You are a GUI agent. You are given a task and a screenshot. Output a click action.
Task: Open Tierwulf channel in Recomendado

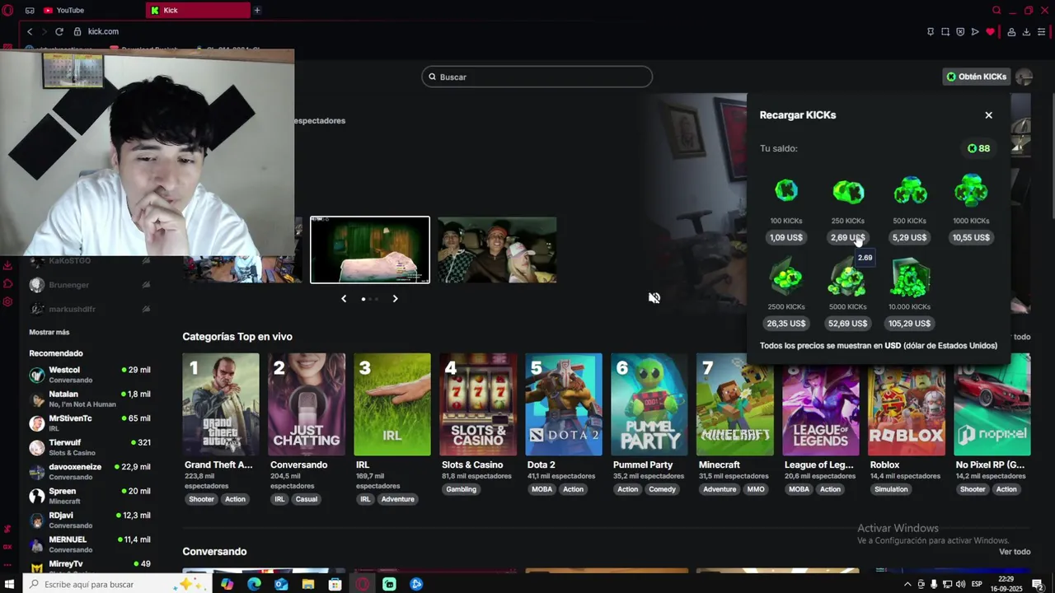90,447
